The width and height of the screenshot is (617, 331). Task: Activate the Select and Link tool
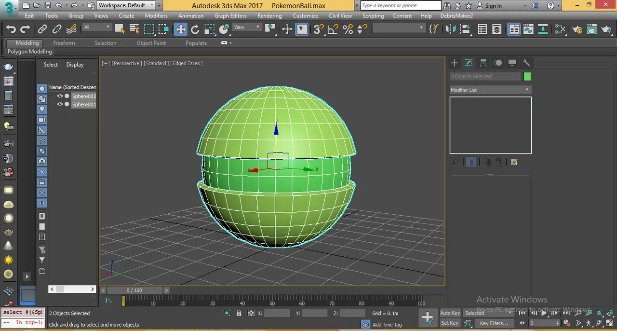pos(42,29)
